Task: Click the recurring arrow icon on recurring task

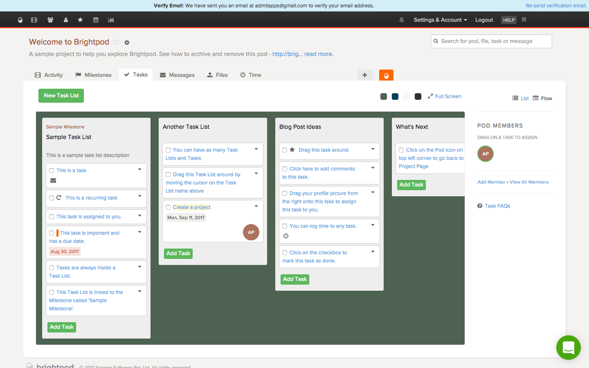Action: [59, 197]
